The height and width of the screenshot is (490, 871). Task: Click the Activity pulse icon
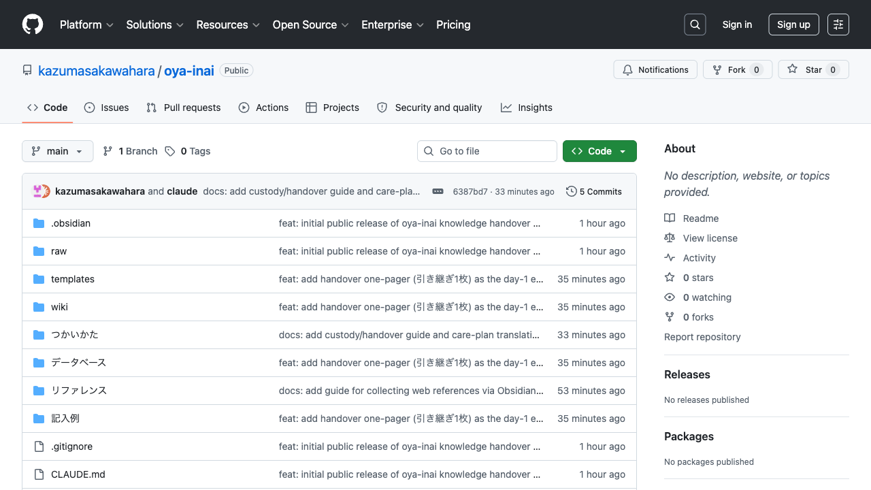coord(670,258)
